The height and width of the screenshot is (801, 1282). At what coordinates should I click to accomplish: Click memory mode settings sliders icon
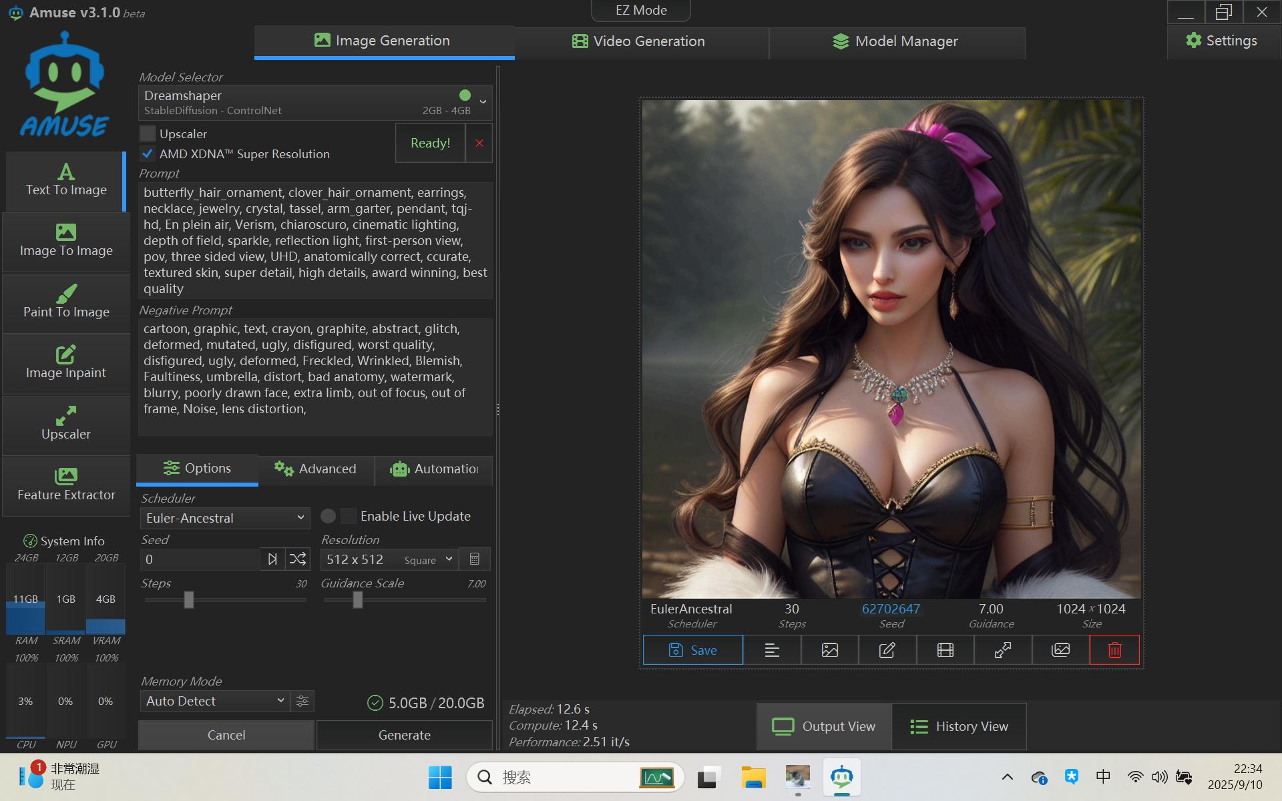tap(302, 701)
